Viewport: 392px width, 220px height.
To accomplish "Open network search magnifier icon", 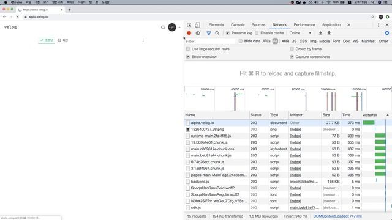I will [x=217, y=33].
